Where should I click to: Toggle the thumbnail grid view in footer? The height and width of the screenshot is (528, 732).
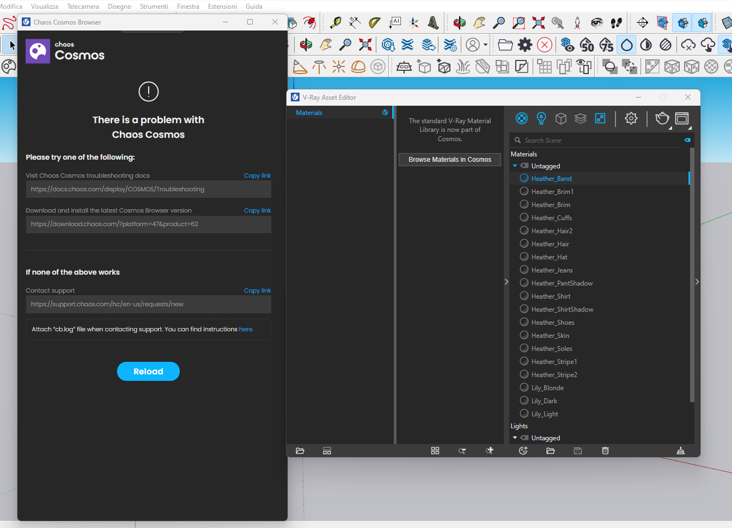[x=435, y=451]
